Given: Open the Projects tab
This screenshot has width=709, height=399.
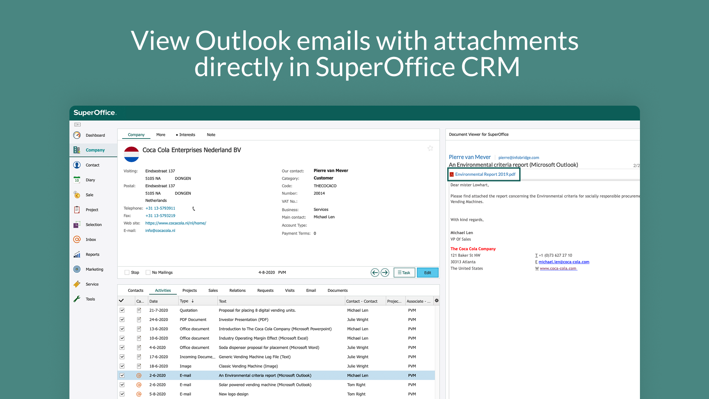Looking at the screenshot, I should [189, 290].
